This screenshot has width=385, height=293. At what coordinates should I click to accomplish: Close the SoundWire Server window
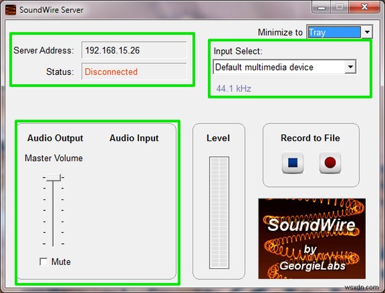(365, 7)
